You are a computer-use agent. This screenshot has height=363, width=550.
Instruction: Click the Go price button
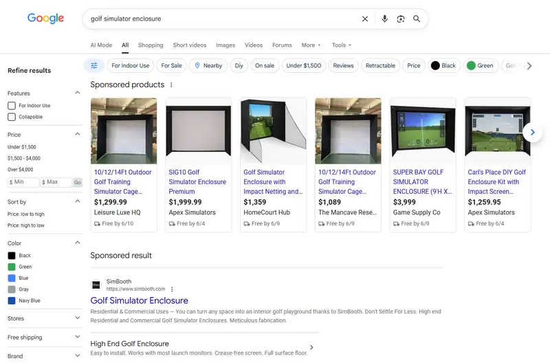point(78,182)
